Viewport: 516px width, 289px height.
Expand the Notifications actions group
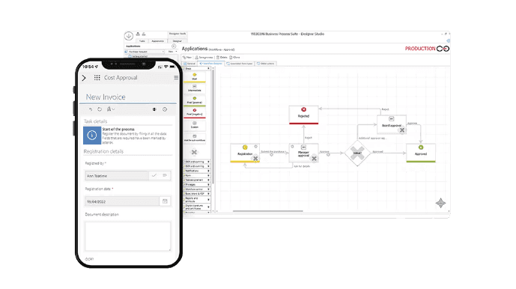click(x=196, y=171)
